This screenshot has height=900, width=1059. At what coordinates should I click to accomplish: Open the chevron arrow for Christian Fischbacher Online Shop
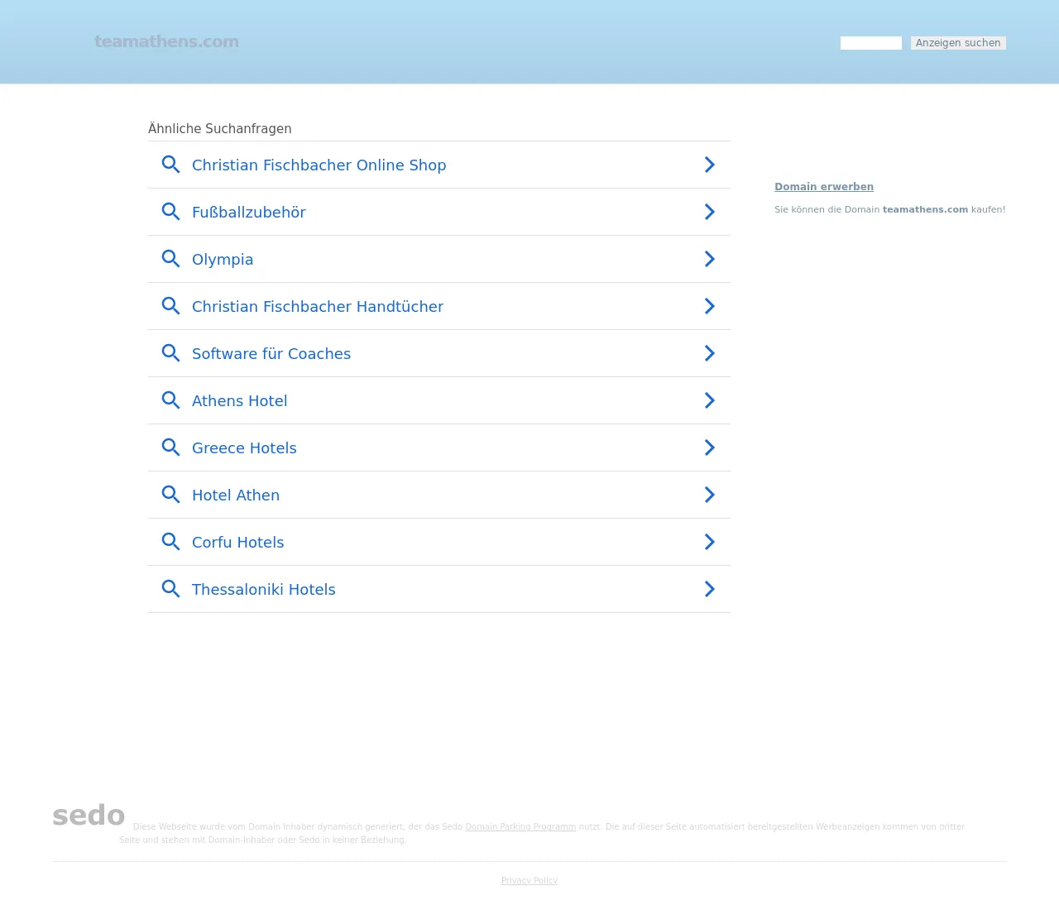(710, 165)
